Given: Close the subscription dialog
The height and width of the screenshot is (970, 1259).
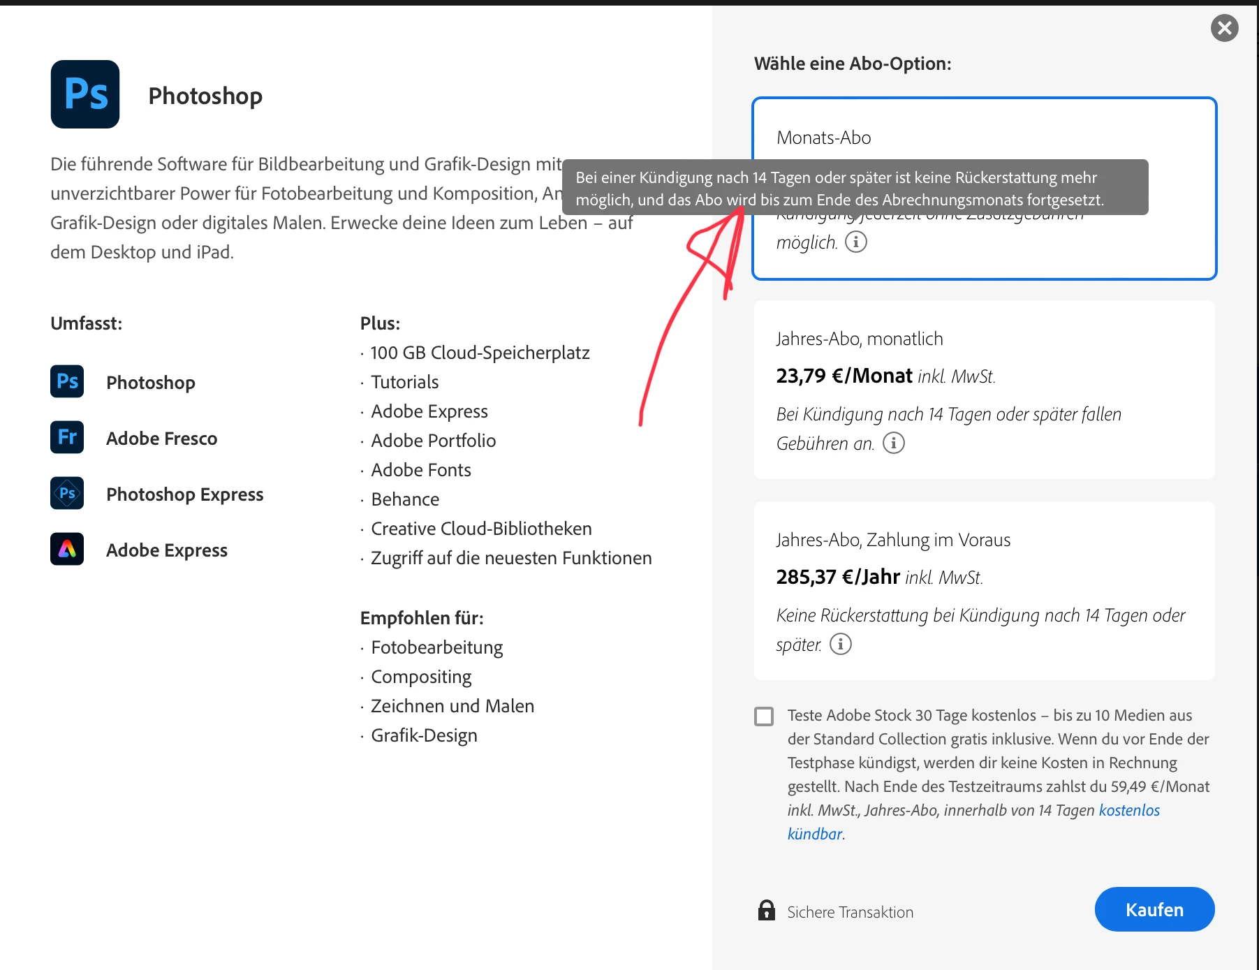Looking at the screenshot, I should point(1225,28).
